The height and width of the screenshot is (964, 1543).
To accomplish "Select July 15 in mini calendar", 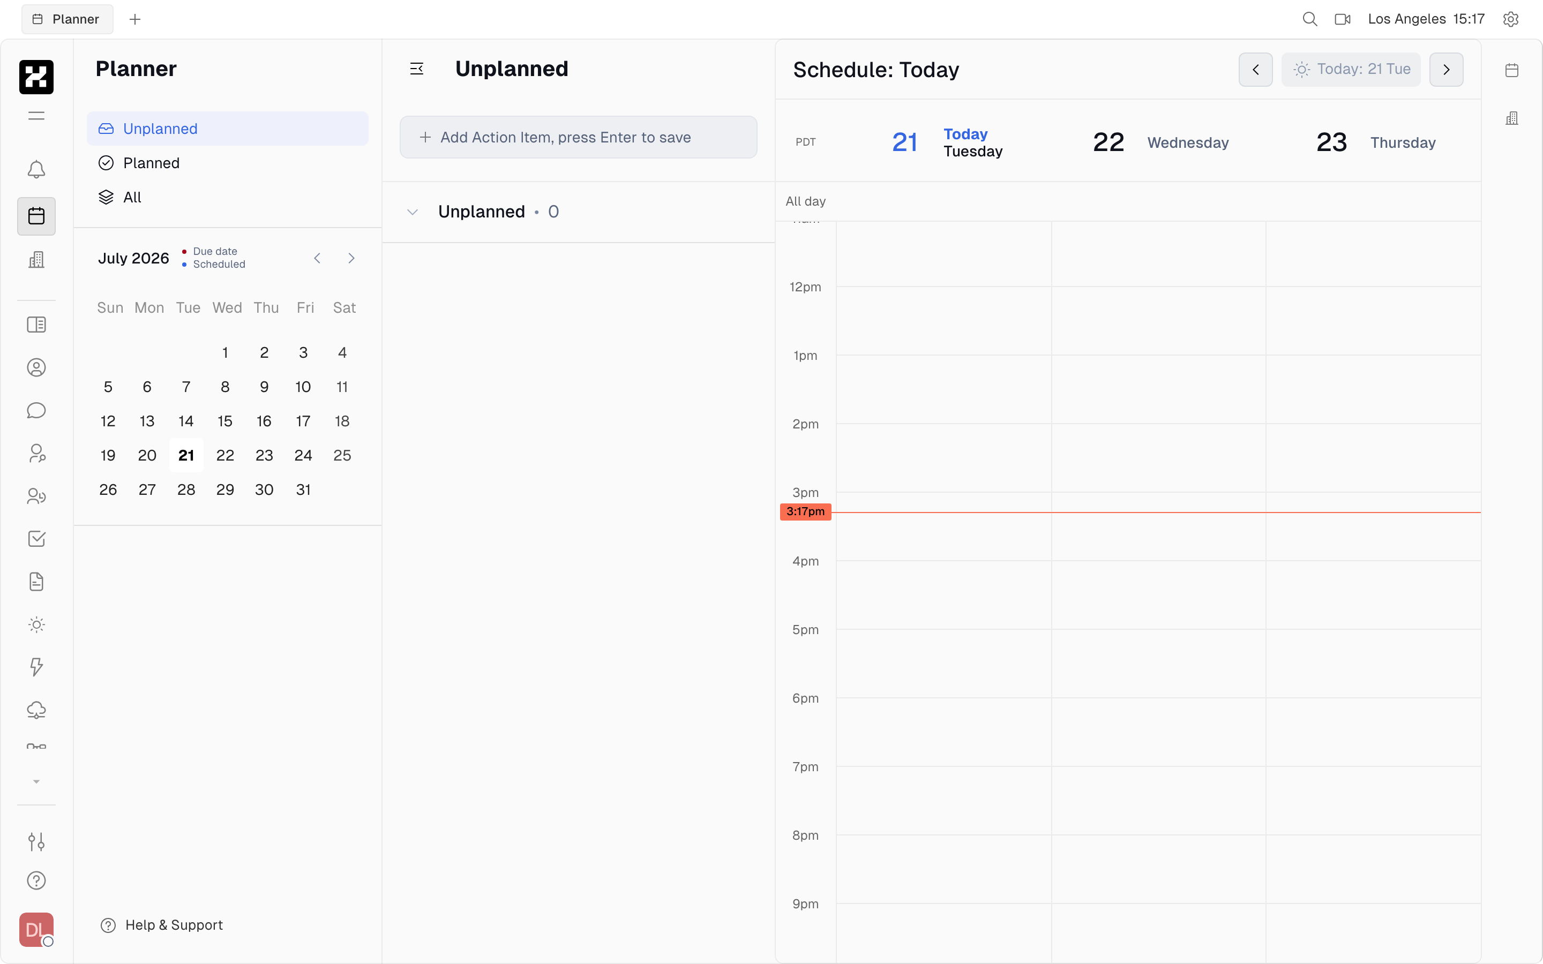I will 225,421.
